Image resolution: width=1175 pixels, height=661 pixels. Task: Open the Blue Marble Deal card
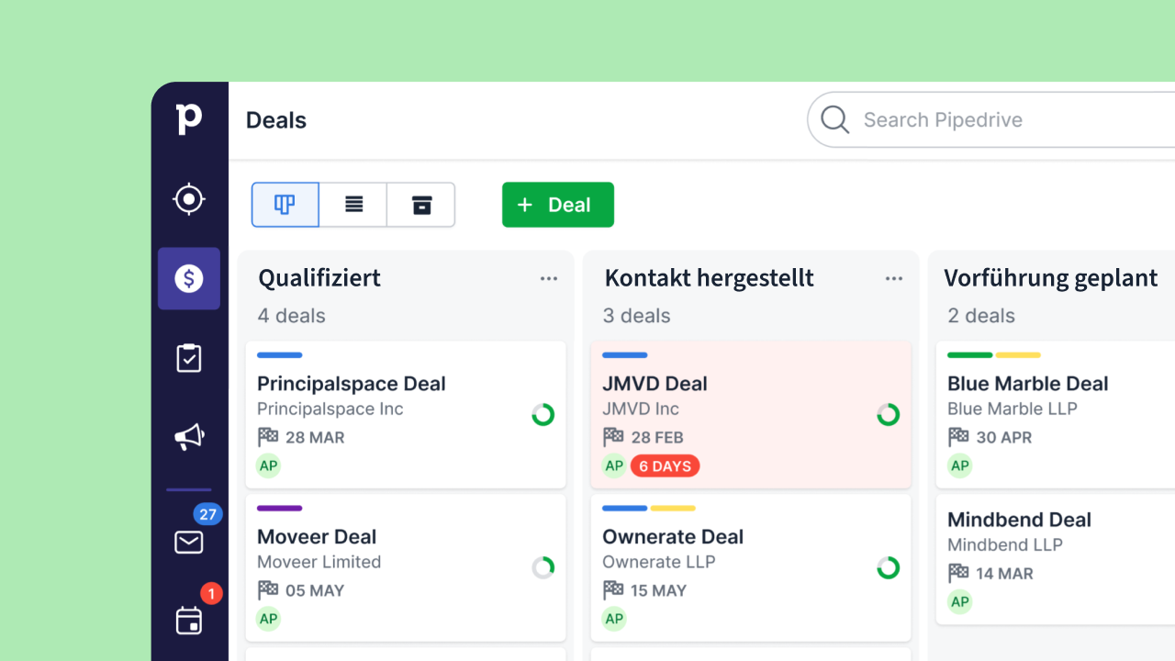tap(1027, 384)
